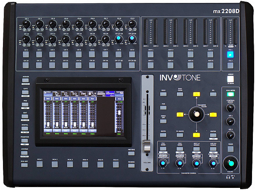Select the CH 10 channel button

[x=25, y=65]
